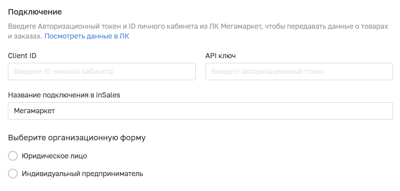
Task: Click the Client ID label
Action: point(22,56)
